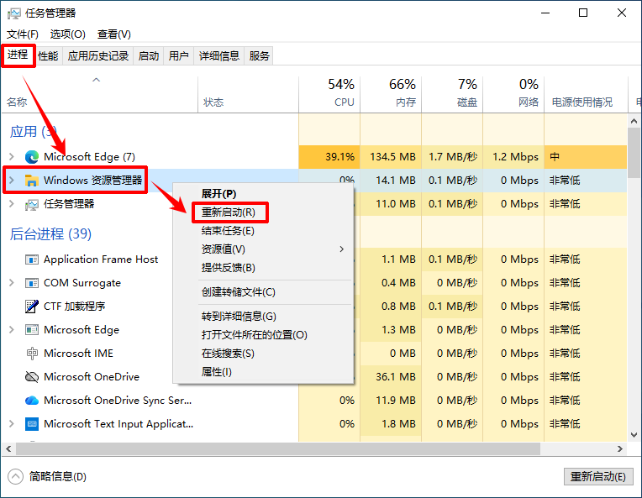Choose 展开(P) in the context menu
The width and height of the screenshot is (642, 498).
[x=263, y=193]
